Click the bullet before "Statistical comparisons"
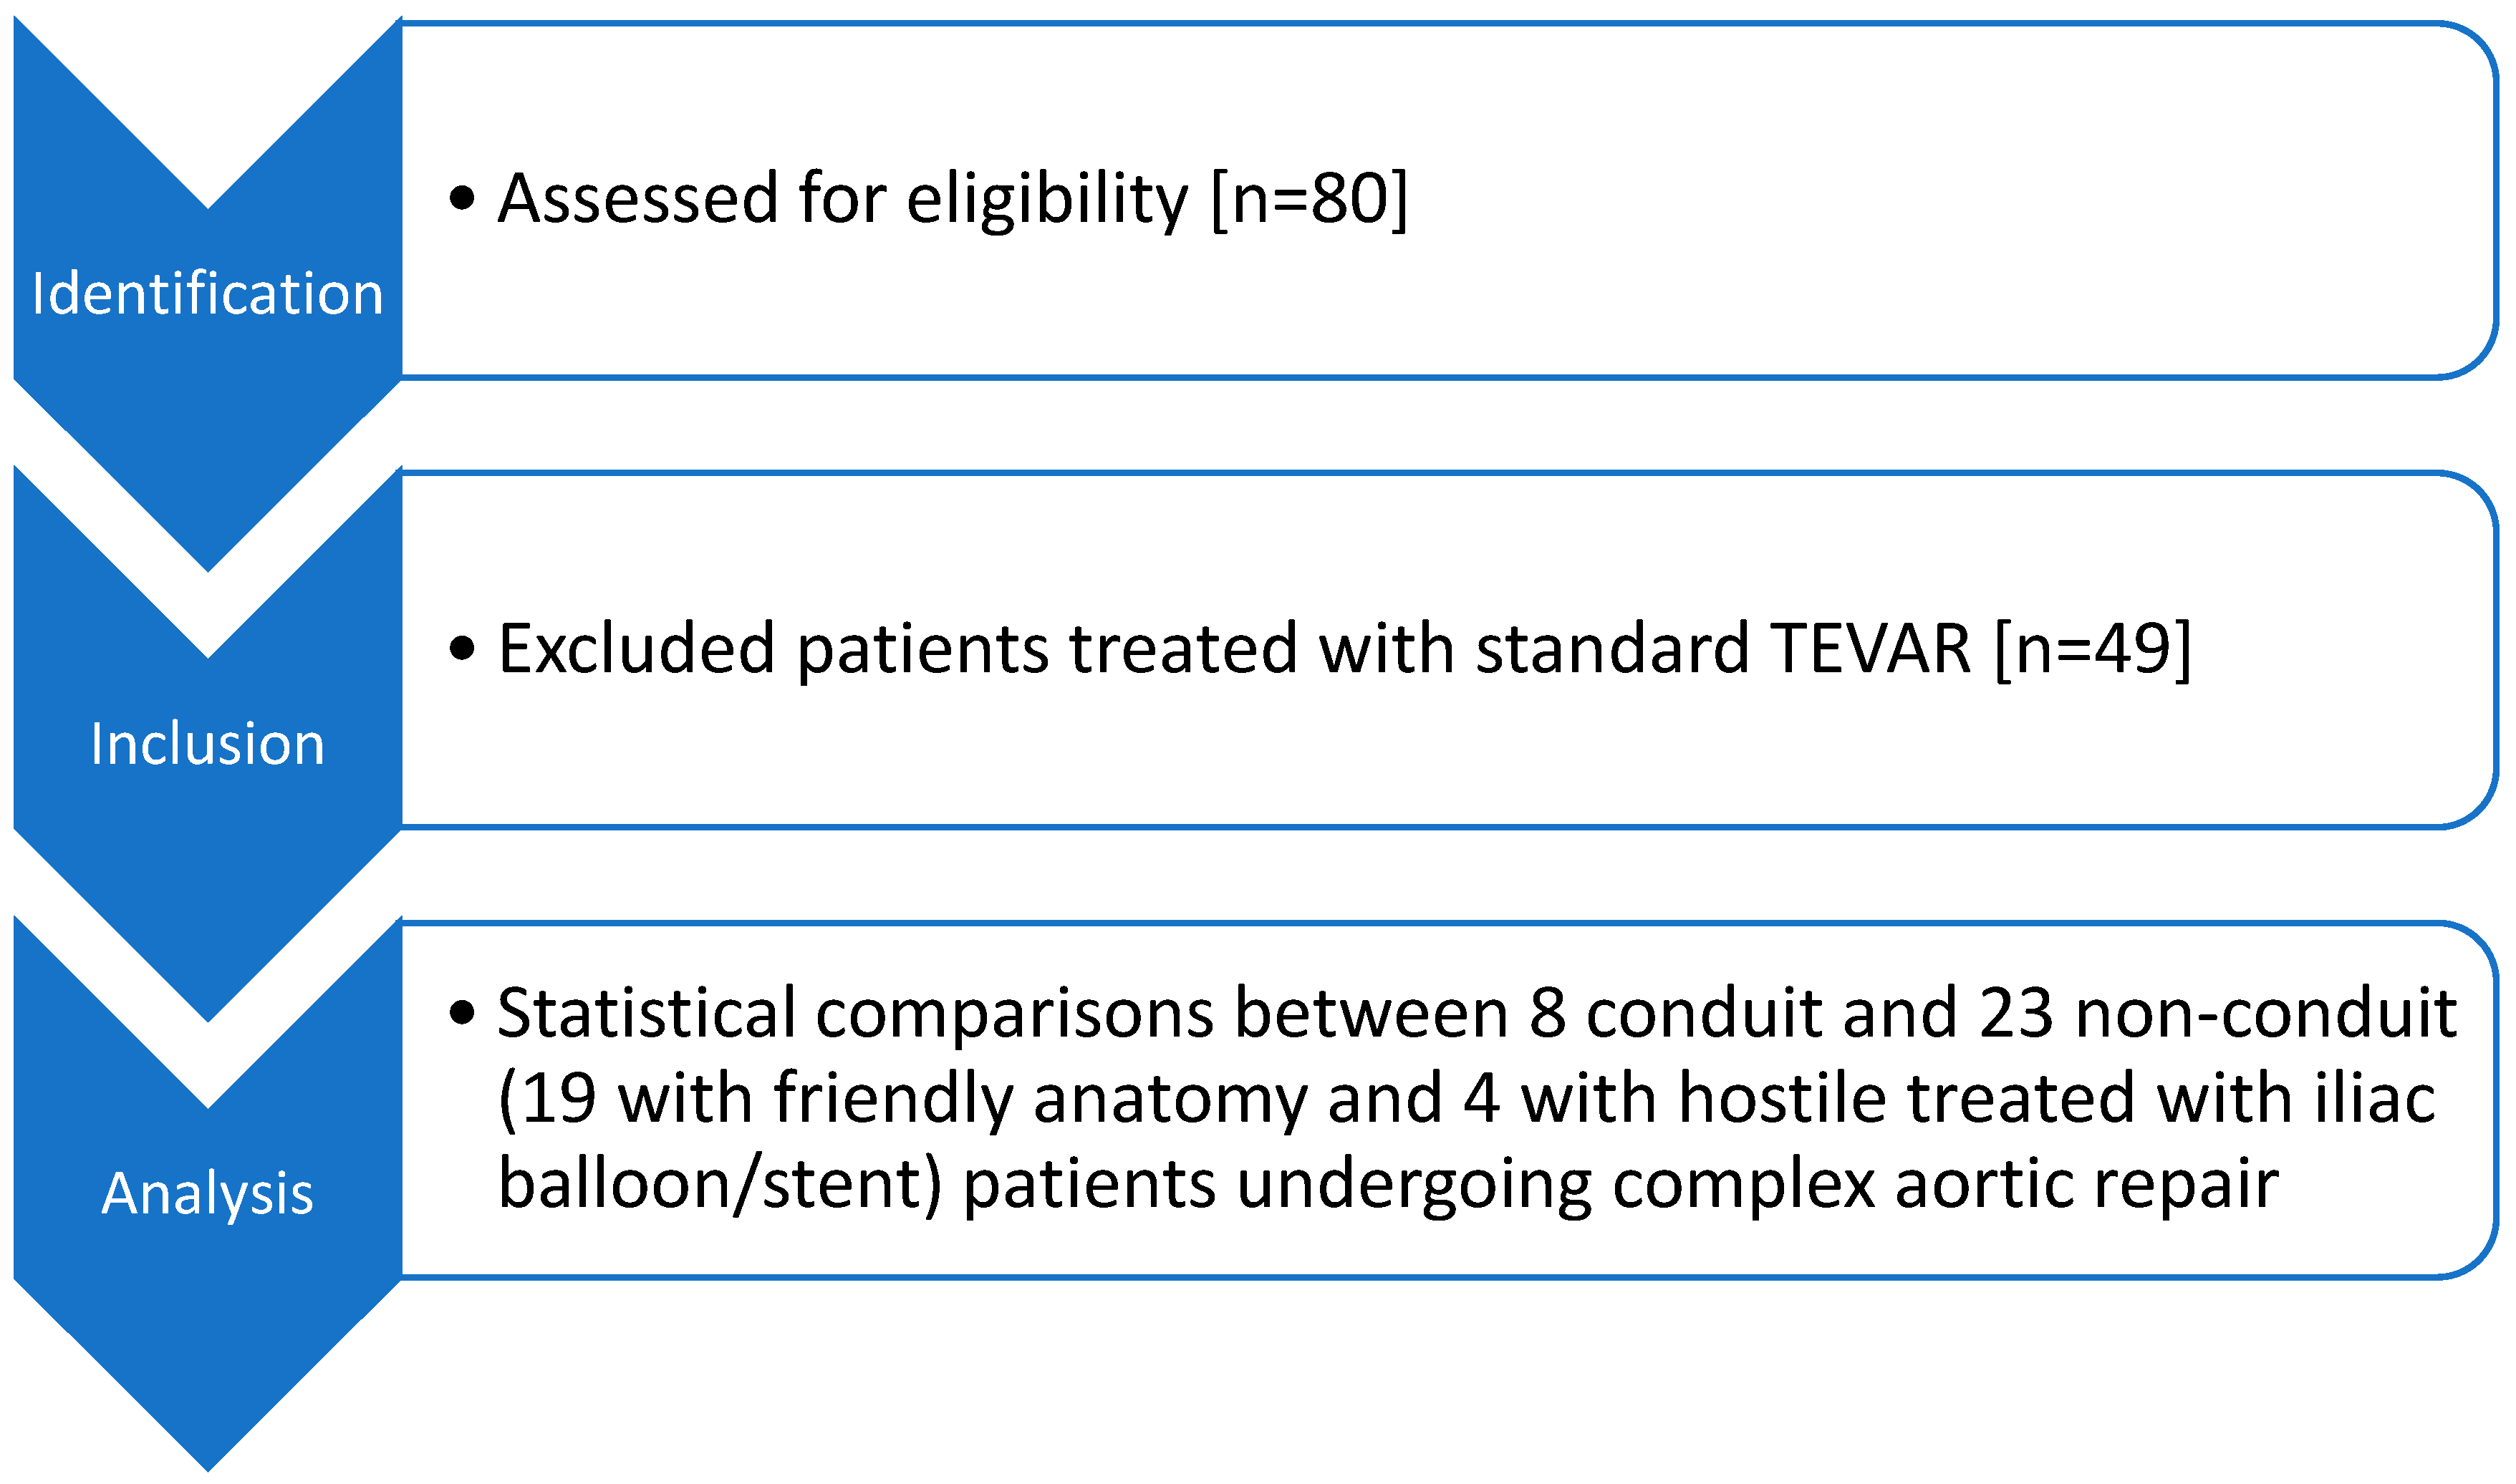 click(x=461, y=1013)
